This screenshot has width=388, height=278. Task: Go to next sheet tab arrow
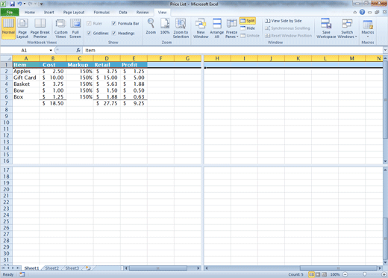(13, 268)
